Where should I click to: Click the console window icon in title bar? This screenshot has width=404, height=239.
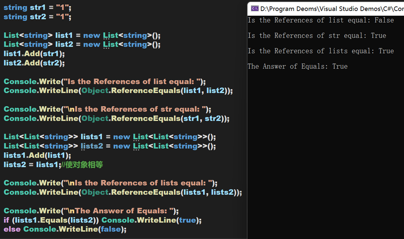(x=255, y=8)
